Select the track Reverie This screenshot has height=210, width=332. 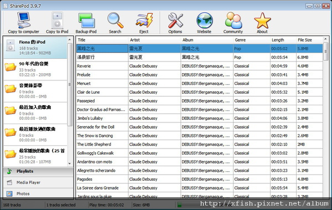pyautogui.click(x=102, y=66)
